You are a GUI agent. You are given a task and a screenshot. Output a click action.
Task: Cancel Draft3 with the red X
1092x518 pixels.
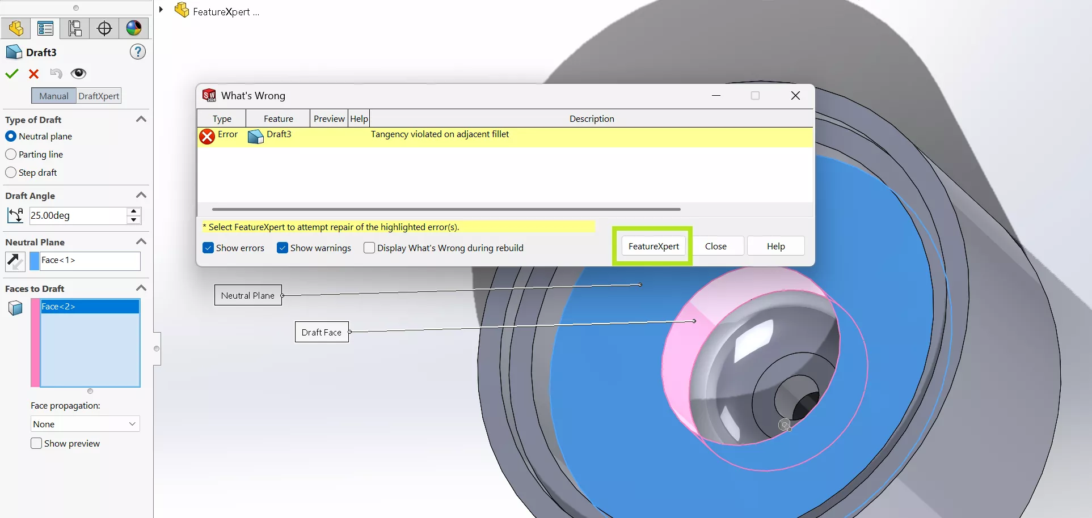[33, 74]
